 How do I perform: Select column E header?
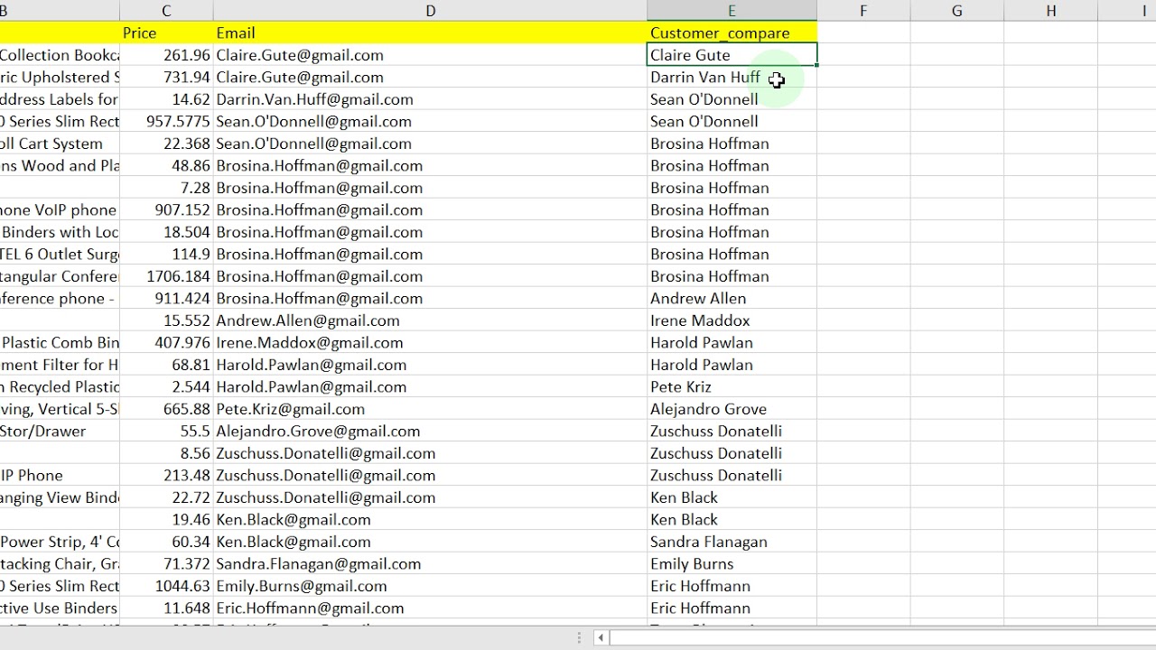(732, 11)
